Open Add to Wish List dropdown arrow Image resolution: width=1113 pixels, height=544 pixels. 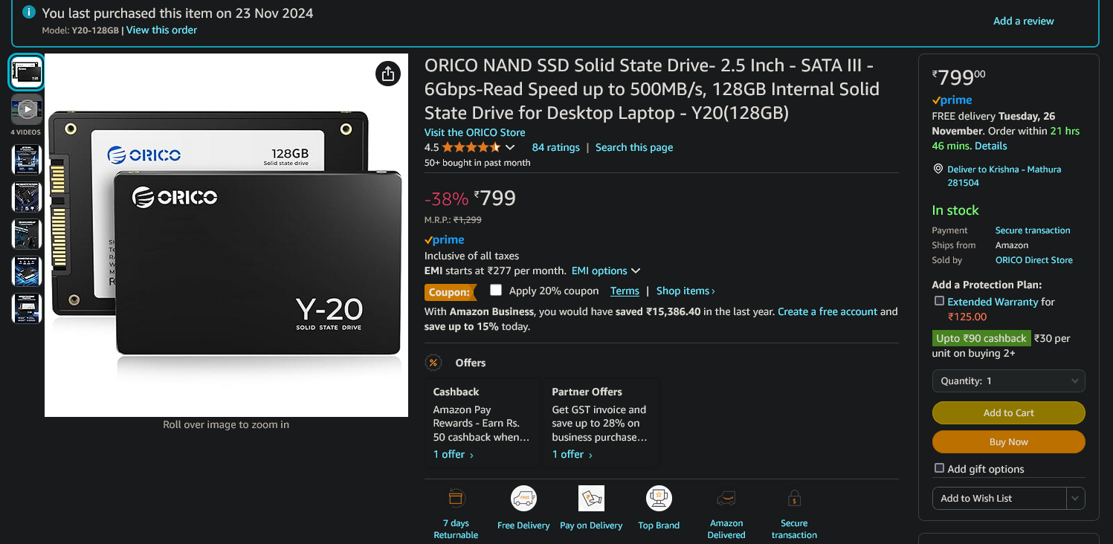pos(1075,498)
